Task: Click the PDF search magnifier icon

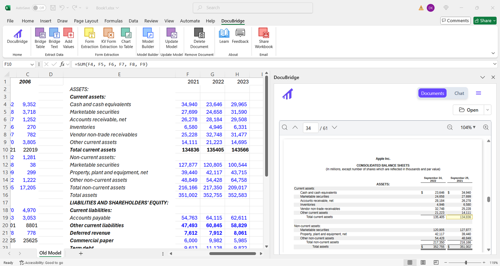Action: pos(285,128)
